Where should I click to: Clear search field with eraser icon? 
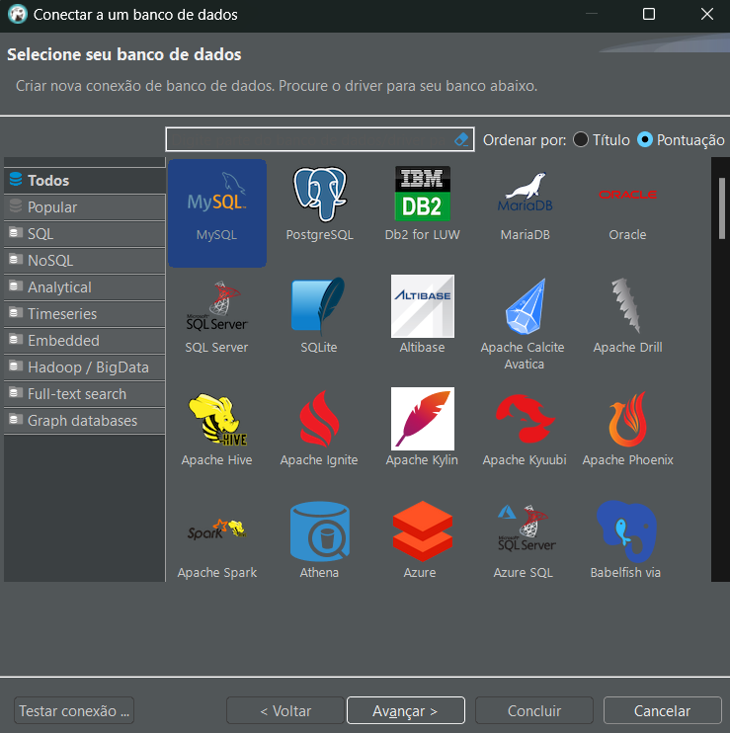pos(463,139)
